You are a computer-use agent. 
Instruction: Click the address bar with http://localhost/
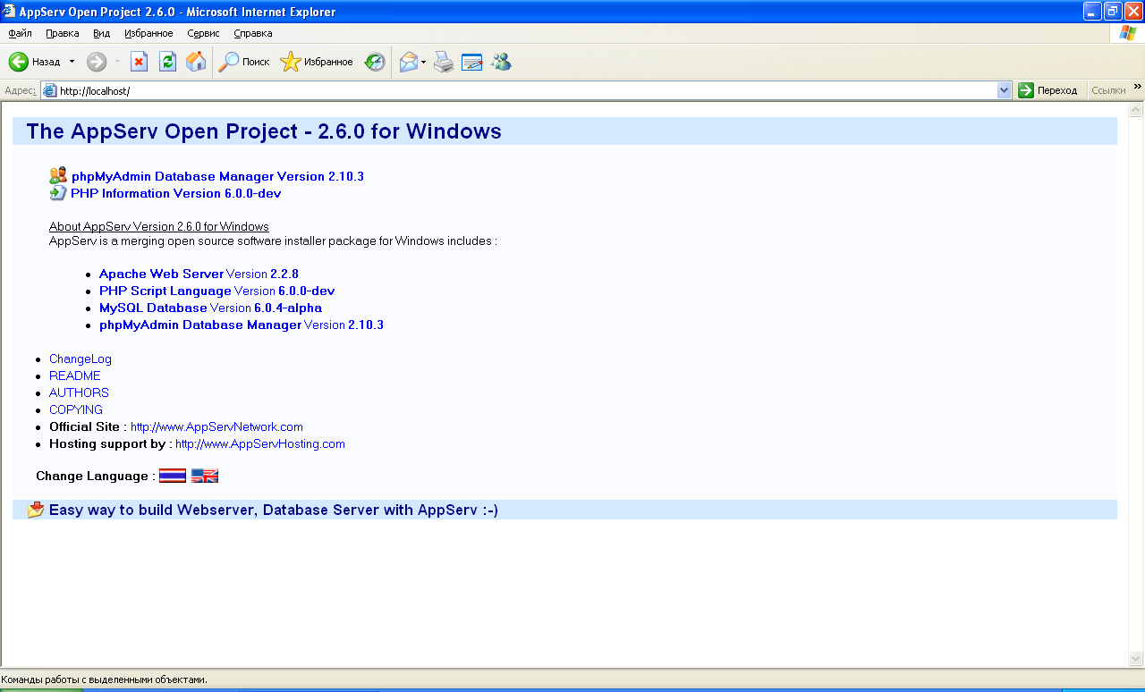point(527,90)
